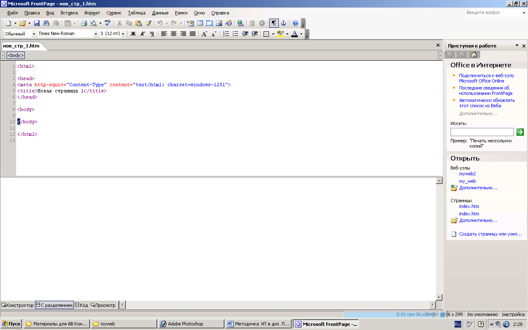This screenshot has height=330, width=528.
Task: Open the borders dropdown arrow
Action: pyautogui.click(x=273, y=34)
